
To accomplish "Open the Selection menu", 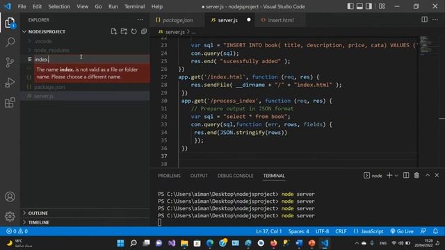I will [59, 6].
